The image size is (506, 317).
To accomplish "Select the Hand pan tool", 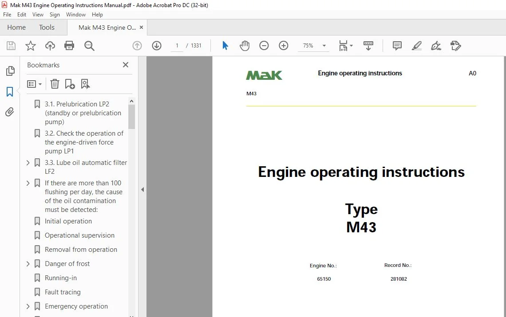I will pyautogui.click(x=245, y=46).
